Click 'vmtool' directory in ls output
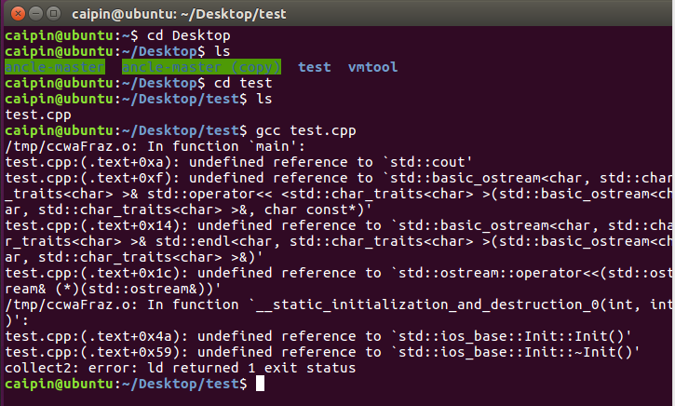 pos(372,67)
